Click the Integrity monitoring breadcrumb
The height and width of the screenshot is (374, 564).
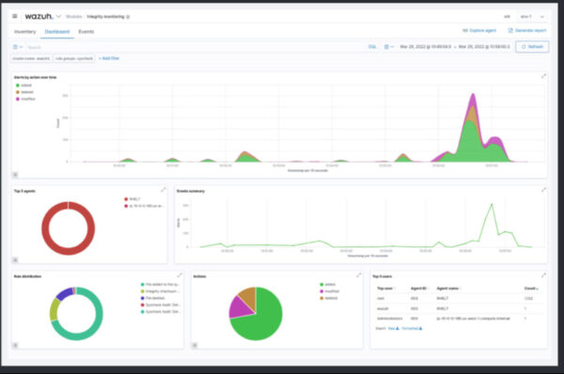tap(105, 17)
